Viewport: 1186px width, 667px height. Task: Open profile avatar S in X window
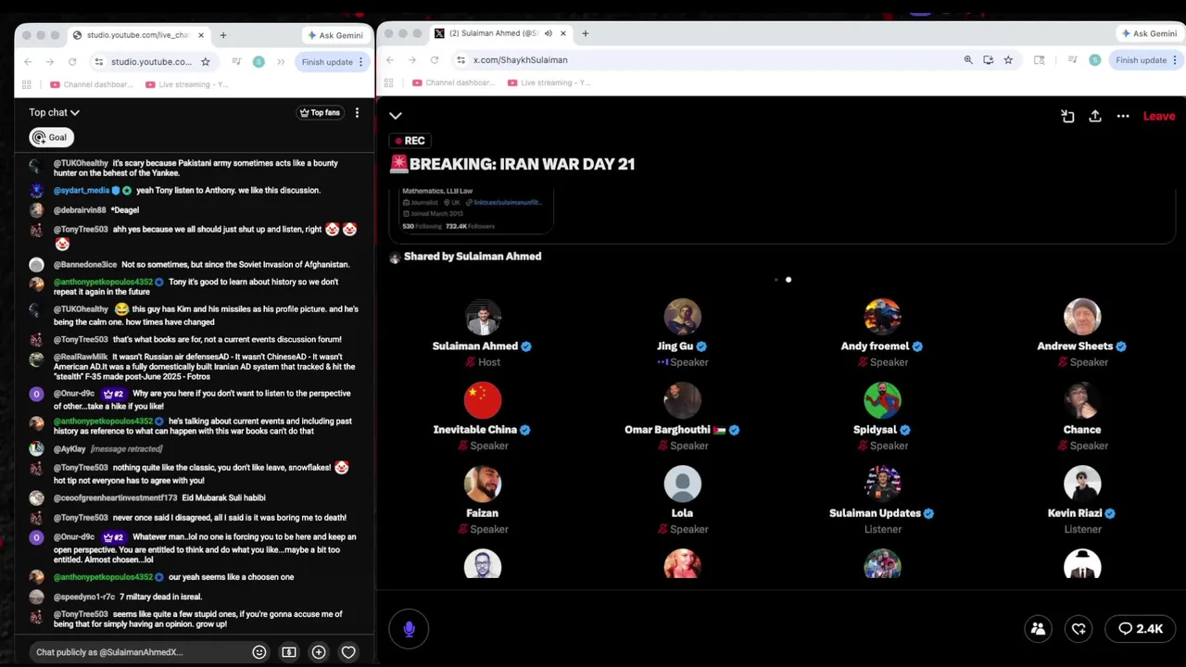click(1095, 60)
